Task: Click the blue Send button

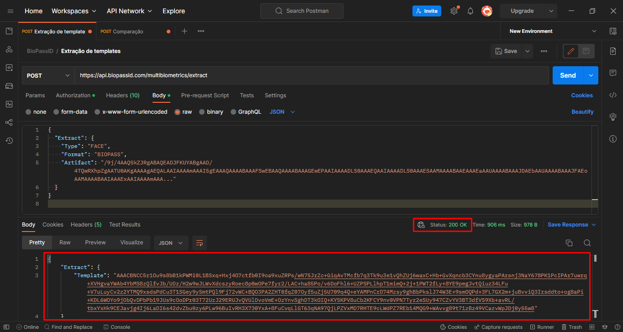Action: (x=568, y=75)
